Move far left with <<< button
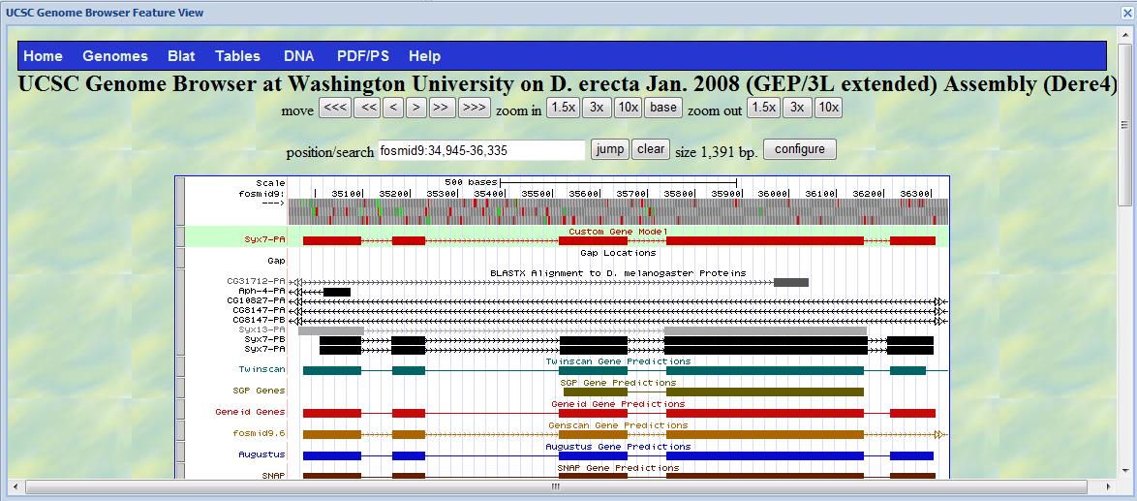The image size is (1137, 501). [x=335, y=108]
